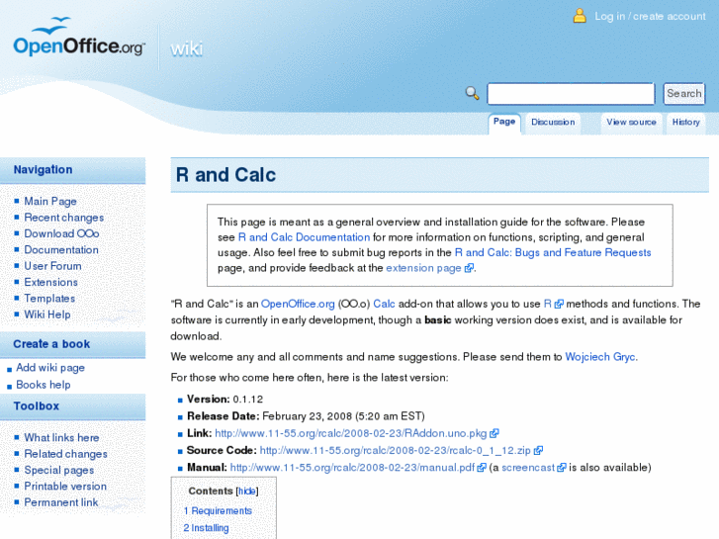Open the R external link
719x539 pixels.
(548, 304)
